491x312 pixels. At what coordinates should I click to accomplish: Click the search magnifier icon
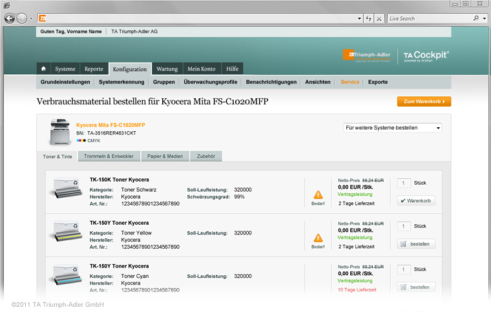pos(476,18)
